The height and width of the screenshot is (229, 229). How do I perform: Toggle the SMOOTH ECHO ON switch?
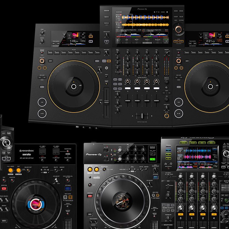coord(107,41)
